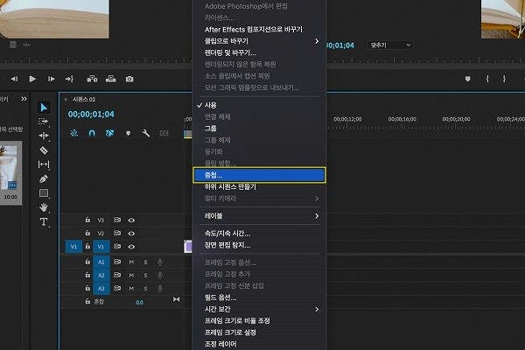This screenshot has width=525, height=350.
Task: Enable voice-over record on A1
Action: click(160, 262)
